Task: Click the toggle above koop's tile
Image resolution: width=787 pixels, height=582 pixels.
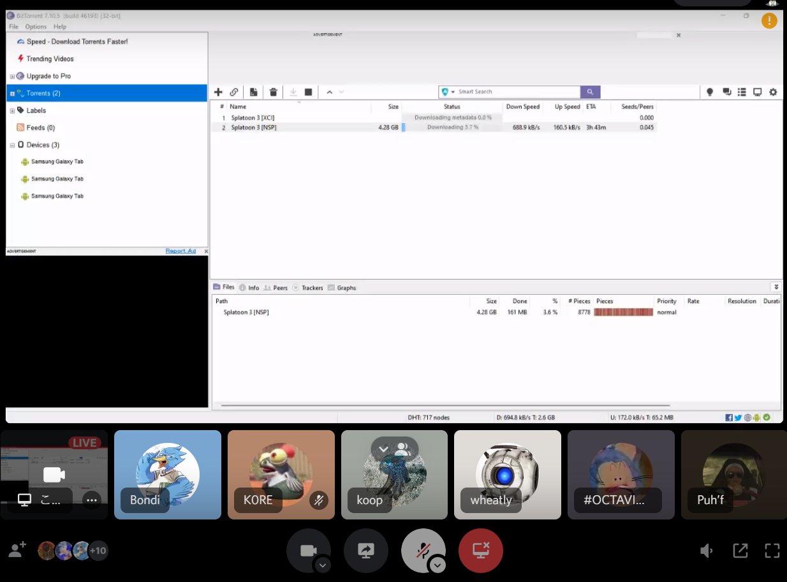Action: pyautogui.click(x=394, y=449)
